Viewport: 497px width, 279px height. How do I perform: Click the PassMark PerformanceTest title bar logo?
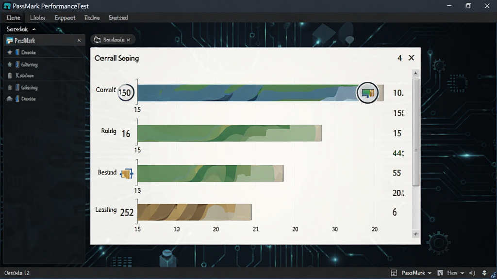pos(7,6)
